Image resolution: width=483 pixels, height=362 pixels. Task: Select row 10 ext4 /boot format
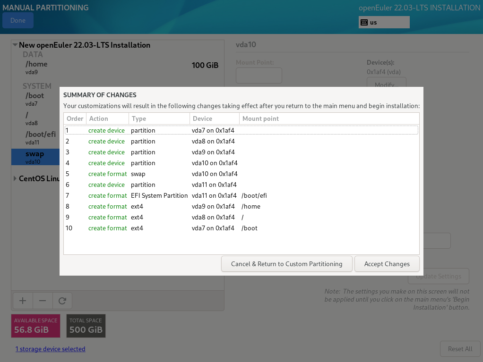point(241,228)
